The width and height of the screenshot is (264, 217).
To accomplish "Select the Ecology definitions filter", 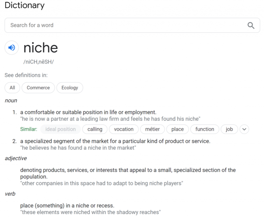I will tap(70, 88).
